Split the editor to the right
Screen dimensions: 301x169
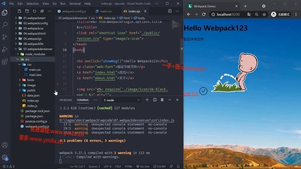point(170,11)
